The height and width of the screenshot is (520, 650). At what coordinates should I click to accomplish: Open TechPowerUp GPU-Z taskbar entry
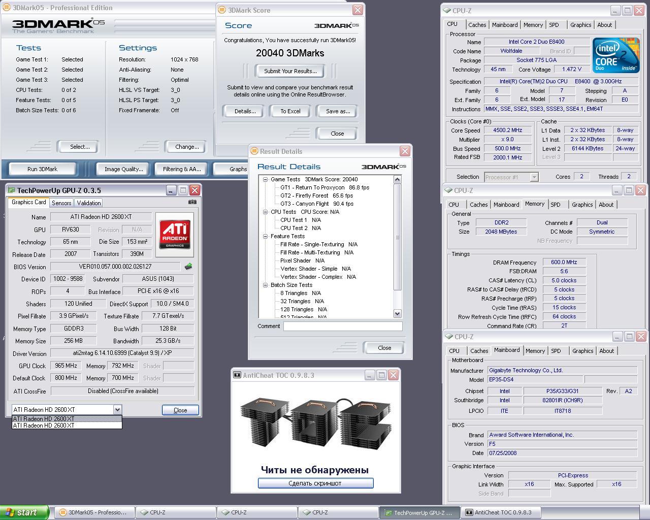[x=419, y=512]
